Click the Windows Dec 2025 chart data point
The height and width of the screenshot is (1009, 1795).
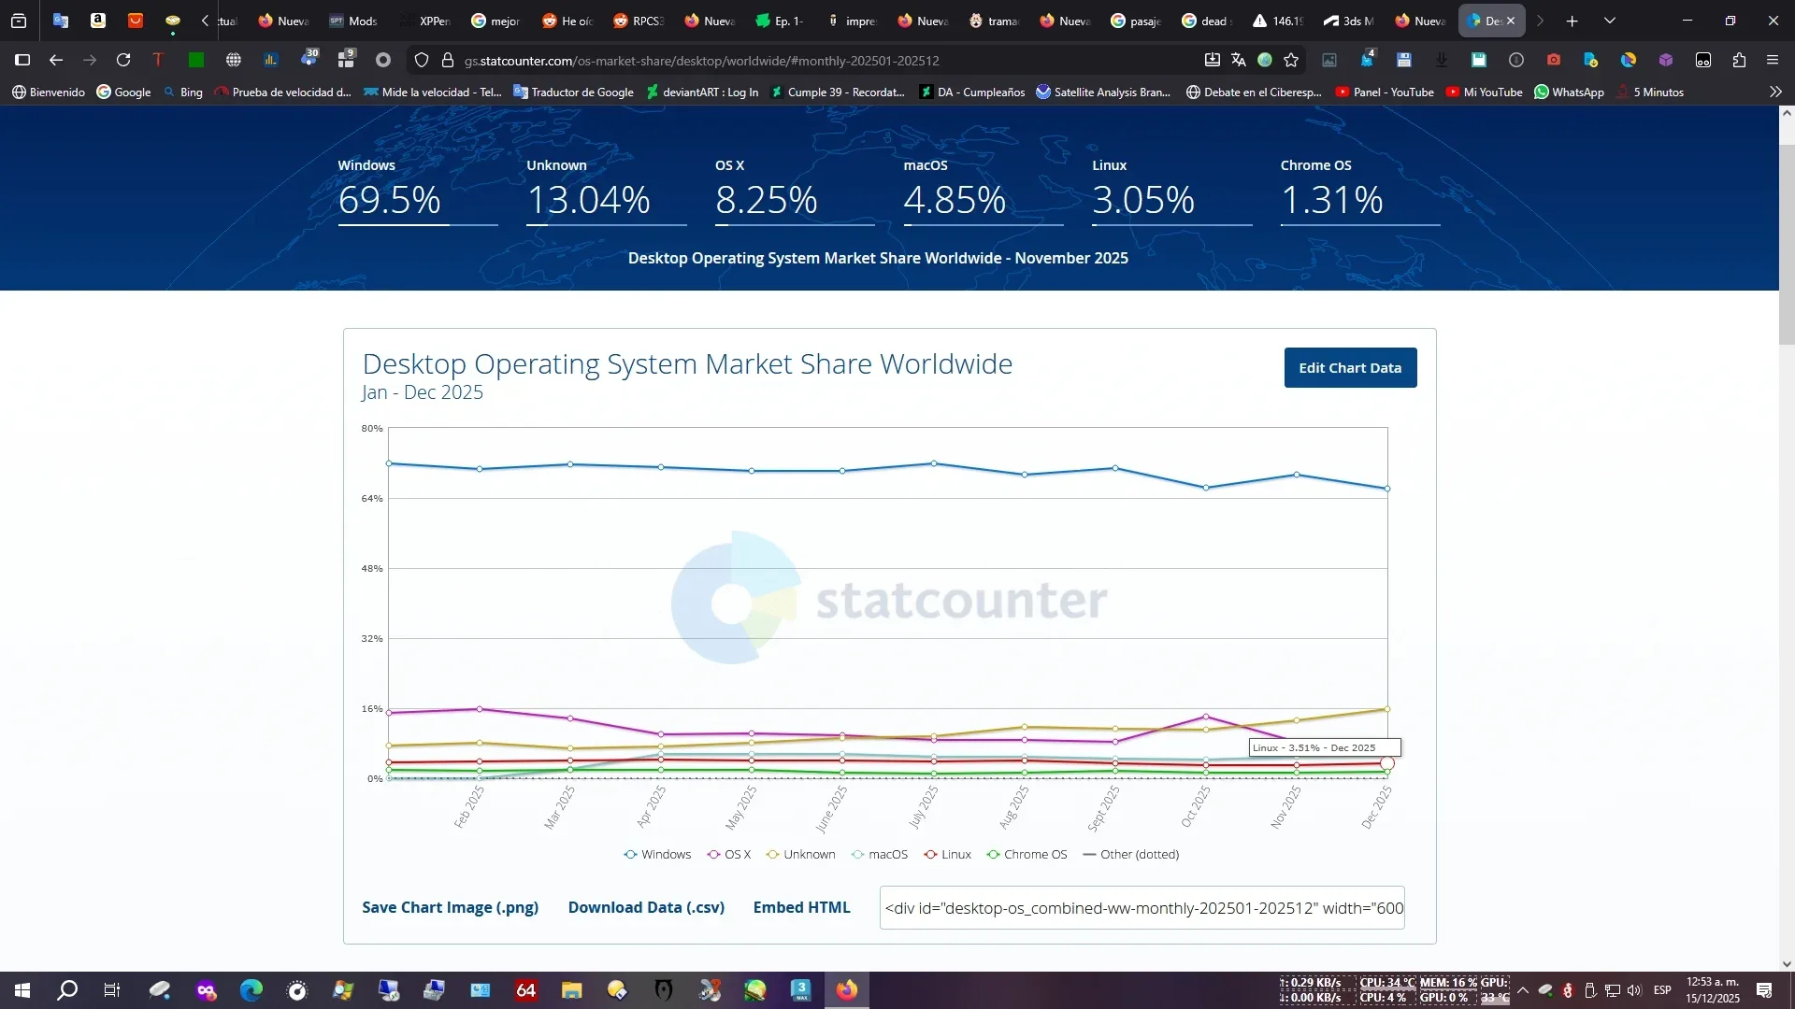pyautogui.click(x=1386, y=489)
